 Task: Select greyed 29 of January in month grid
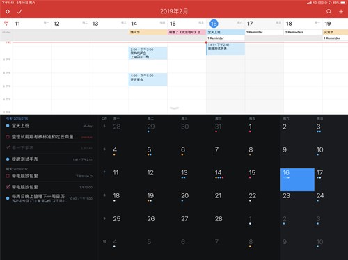pos(151,127)
